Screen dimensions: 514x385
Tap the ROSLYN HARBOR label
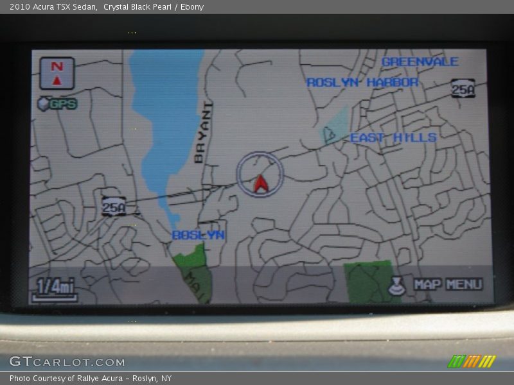pyautogui.click(x=362, y=82)
